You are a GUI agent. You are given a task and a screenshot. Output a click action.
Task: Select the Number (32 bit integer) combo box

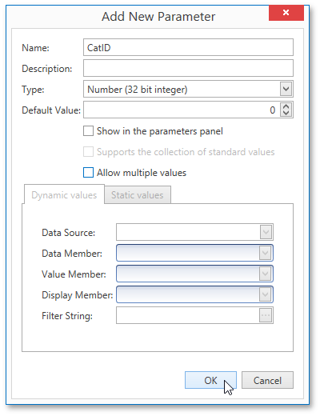(188, 89)
